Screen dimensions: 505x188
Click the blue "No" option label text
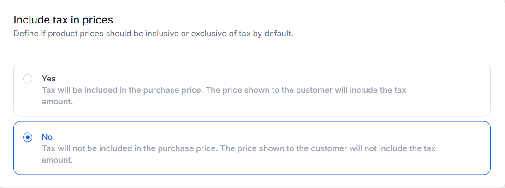(47, 137)
